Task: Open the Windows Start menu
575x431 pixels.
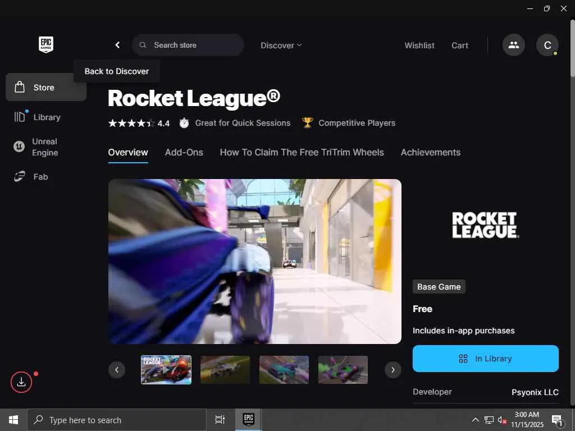Action: point(13,420)
